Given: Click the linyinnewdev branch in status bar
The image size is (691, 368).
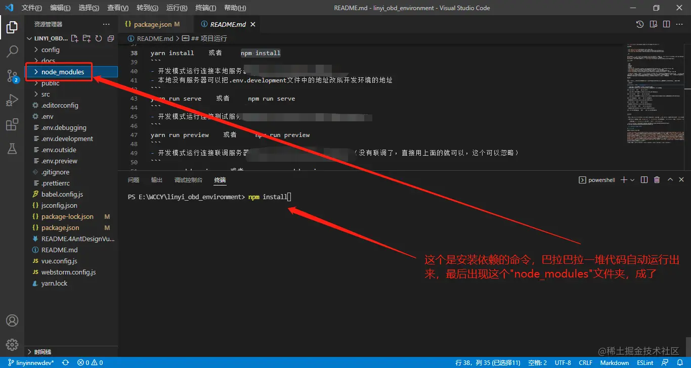Looking at the screenshot, I should pos(31,363).
